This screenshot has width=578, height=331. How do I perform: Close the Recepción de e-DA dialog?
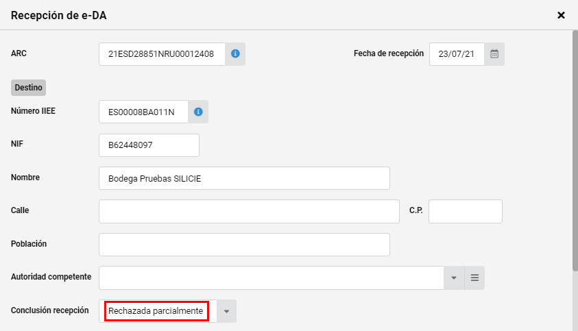561,15
